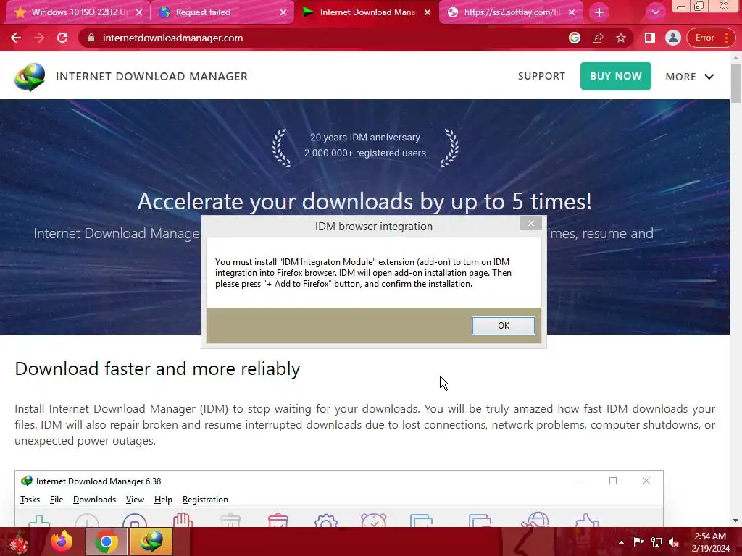Open the Chrome profile avatar
This screenshot has height=556, width=742.
point(672,38)
